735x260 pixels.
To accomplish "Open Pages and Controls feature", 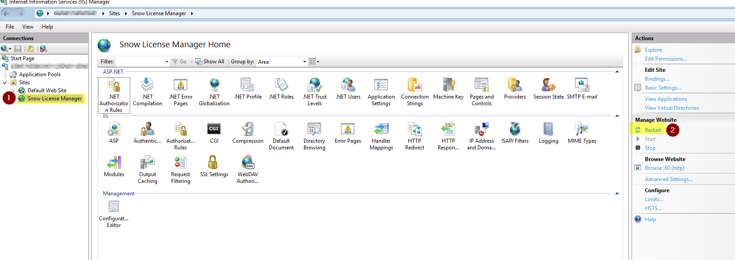I will point(482,92).
